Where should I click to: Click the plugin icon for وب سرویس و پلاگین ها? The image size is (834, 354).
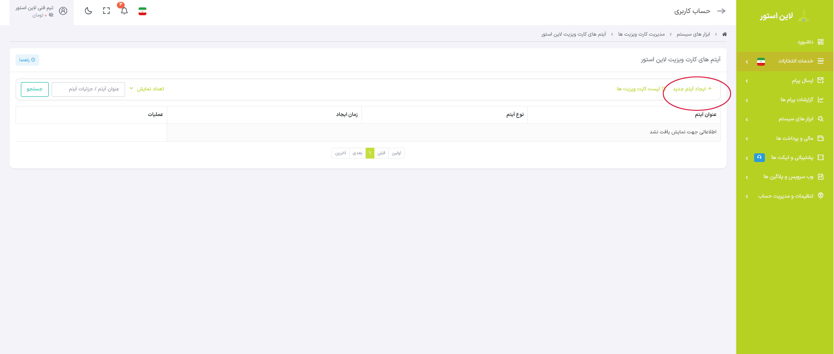pos(821,176)
